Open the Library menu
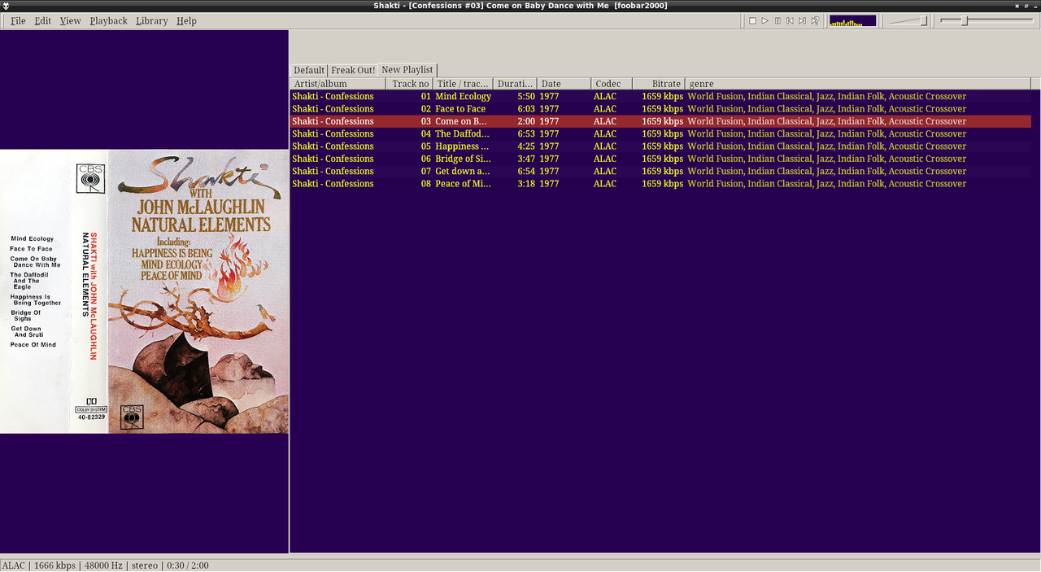Image resolution: width=1041 pixels, height=572 pixels. (x=151, y=21)
